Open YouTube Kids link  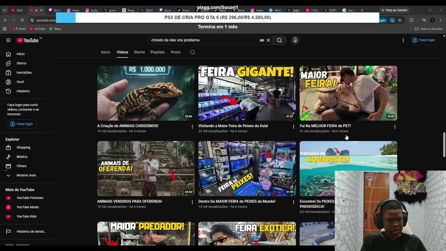[27, 216]
